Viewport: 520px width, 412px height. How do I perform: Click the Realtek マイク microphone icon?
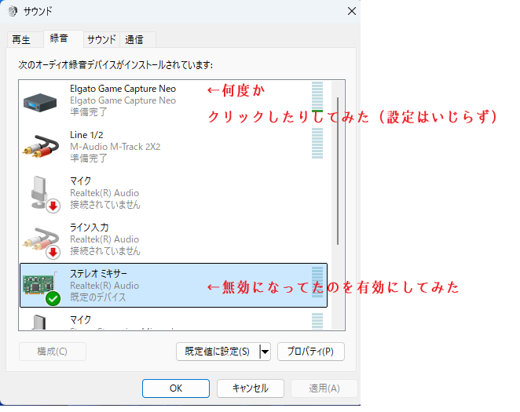(40, 193)
